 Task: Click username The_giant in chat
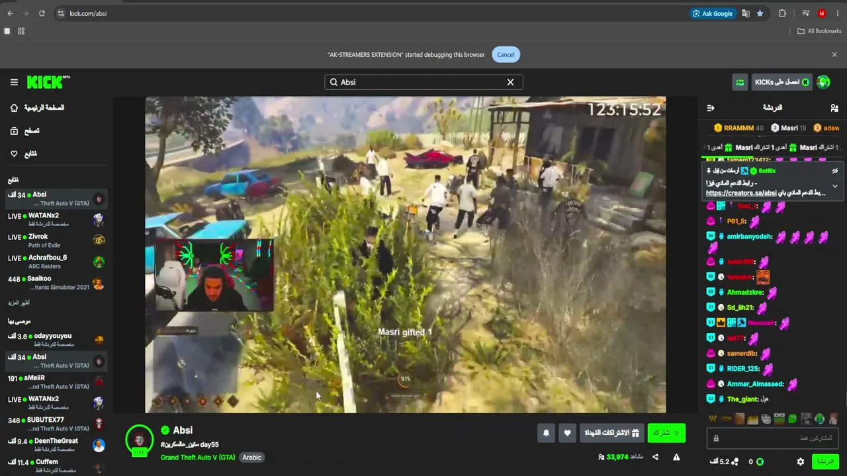[x=742, y=399]
